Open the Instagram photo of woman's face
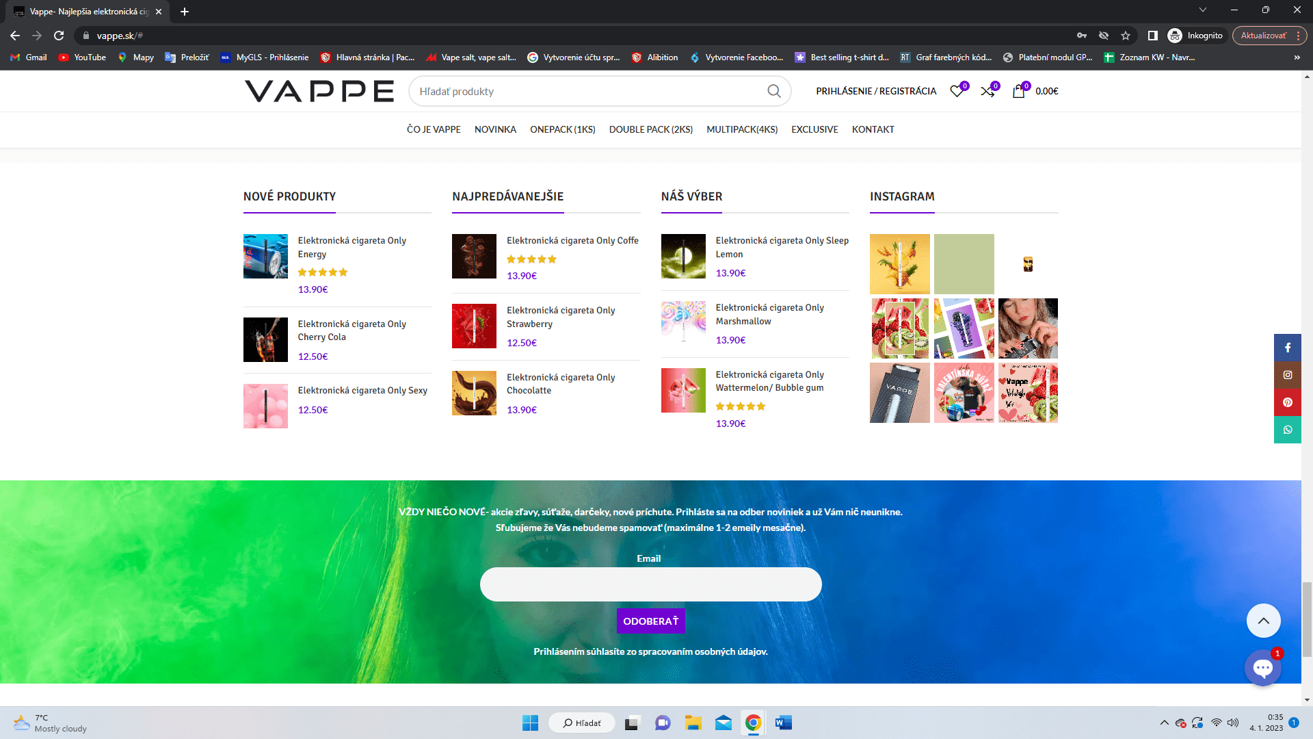 1028,328
